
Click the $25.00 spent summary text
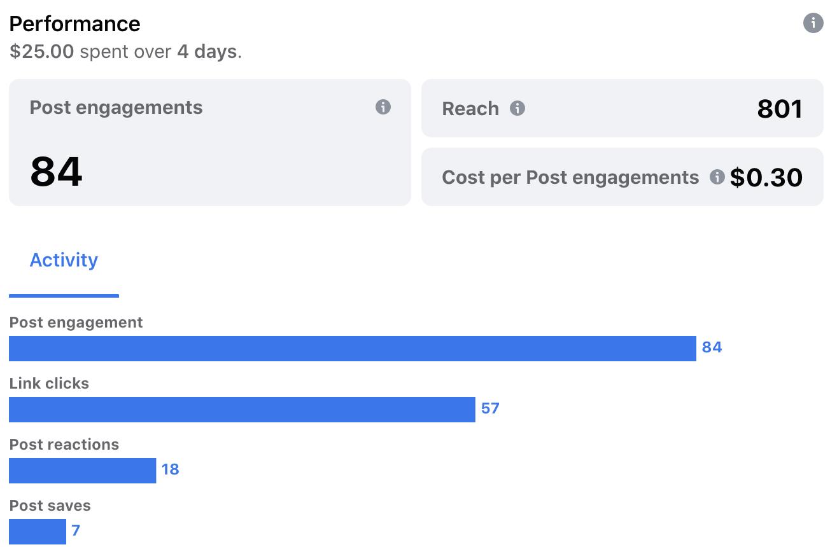[125, 52]
